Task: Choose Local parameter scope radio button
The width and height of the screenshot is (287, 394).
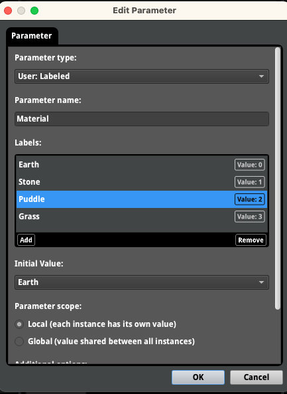Action: [x=19, y=324]
